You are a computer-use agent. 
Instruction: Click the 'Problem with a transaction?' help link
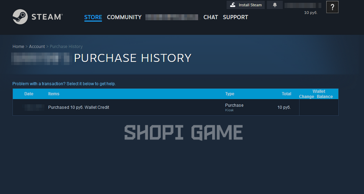tap(64, 84)
